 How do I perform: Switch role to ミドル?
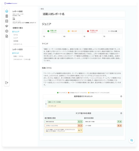[16, 35]
